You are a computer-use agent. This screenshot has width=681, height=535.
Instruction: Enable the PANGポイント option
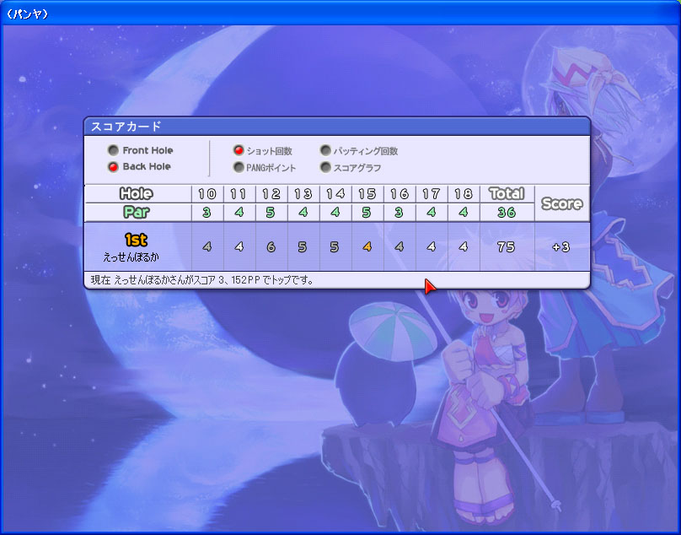pyautogui.click(x=239, y=168)
